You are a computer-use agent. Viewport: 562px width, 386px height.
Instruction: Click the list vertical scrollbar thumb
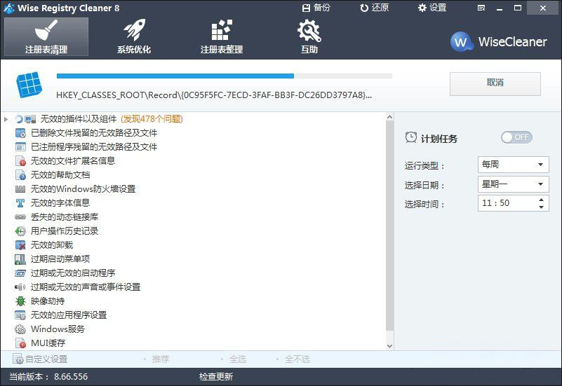[389, 226]
